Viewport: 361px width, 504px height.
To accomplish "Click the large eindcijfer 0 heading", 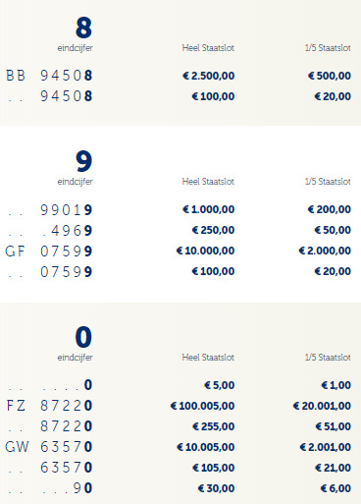I will 83,337.
